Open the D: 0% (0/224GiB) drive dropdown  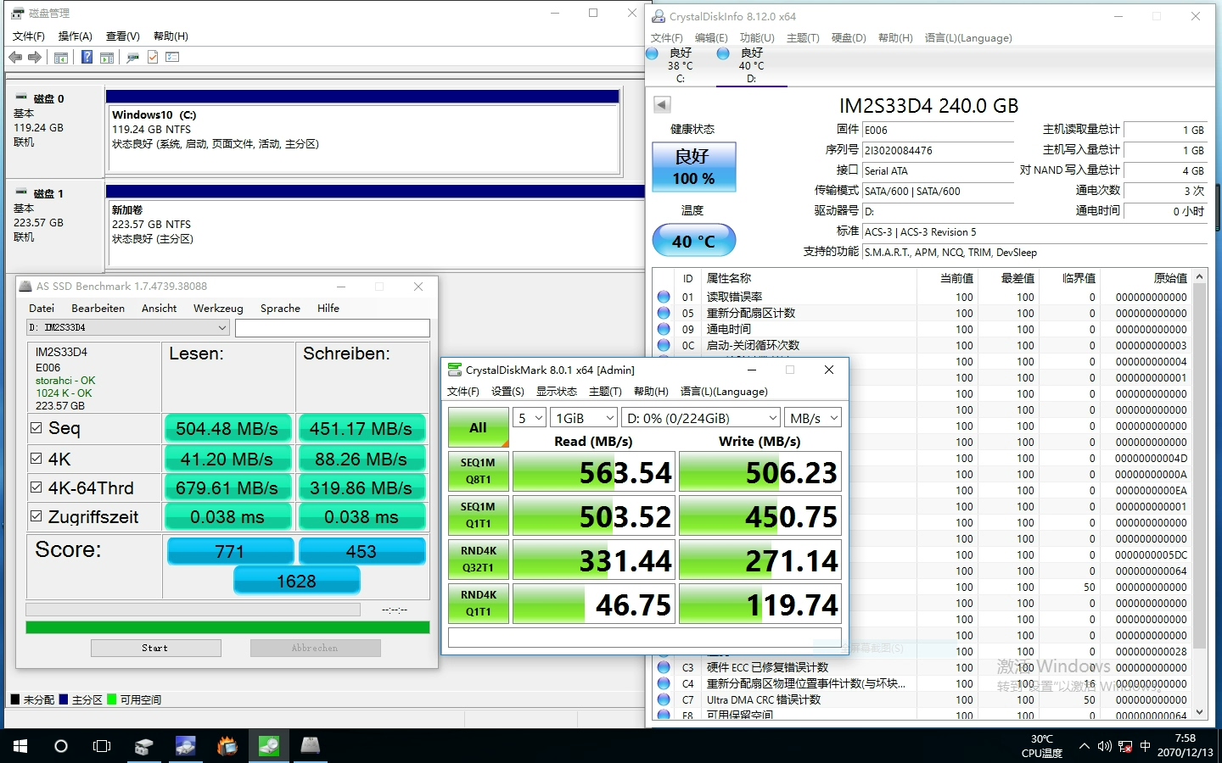(701, 418)
